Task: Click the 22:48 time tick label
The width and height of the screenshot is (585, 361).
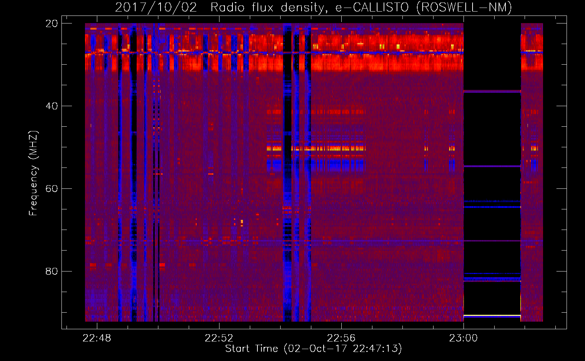Action: coord(97,338)
